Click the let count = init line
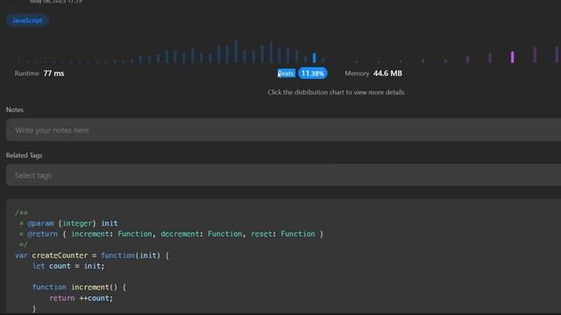The width and height of the screenshot is (561, 315). tap(68, 266)
